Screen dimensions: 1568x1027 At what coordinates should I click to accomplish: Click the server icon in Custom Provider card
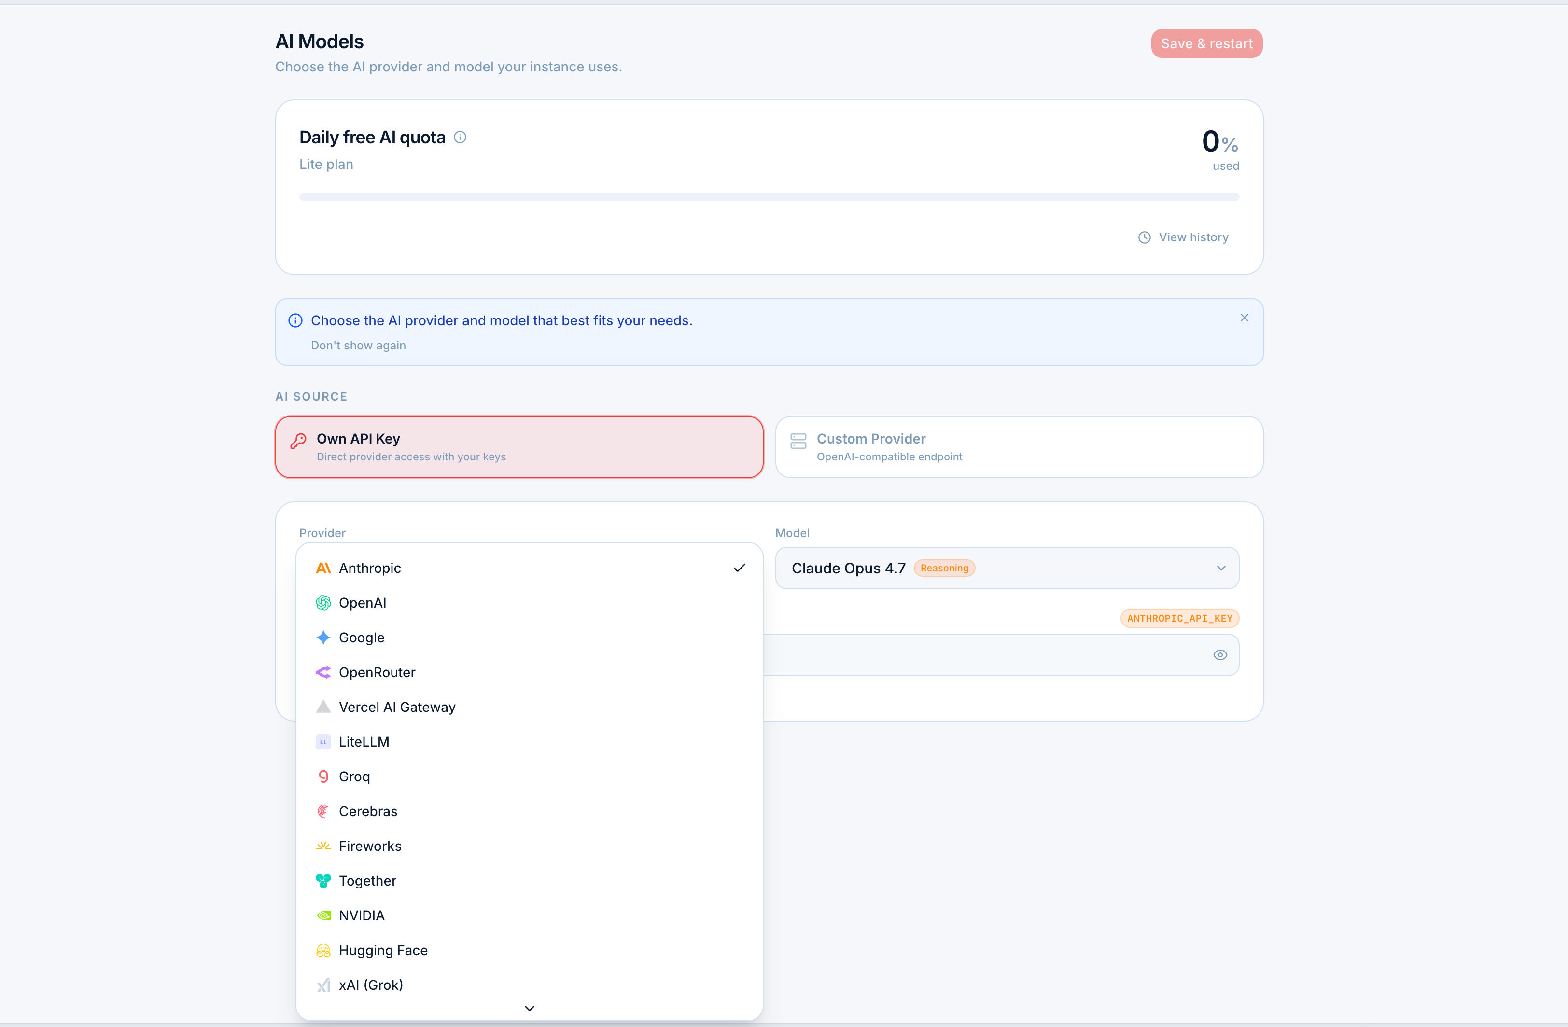coord(798,441)
